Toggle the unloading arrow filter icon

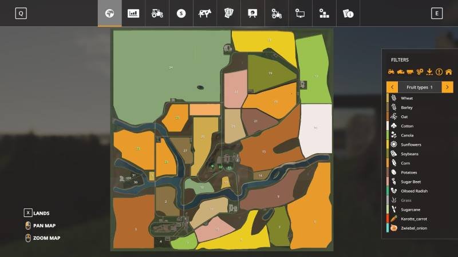[x=429, y=72]
